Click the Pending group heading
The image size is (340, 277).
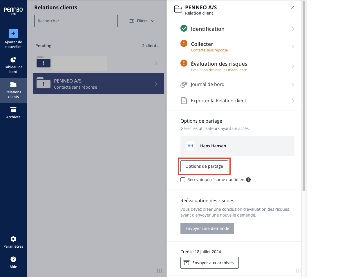click(43, 46)
